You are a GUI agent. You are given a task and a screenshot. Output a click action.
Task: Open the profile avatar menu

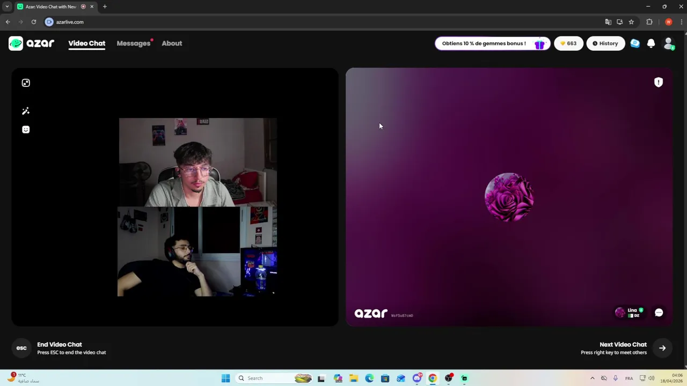pos(669,43)
